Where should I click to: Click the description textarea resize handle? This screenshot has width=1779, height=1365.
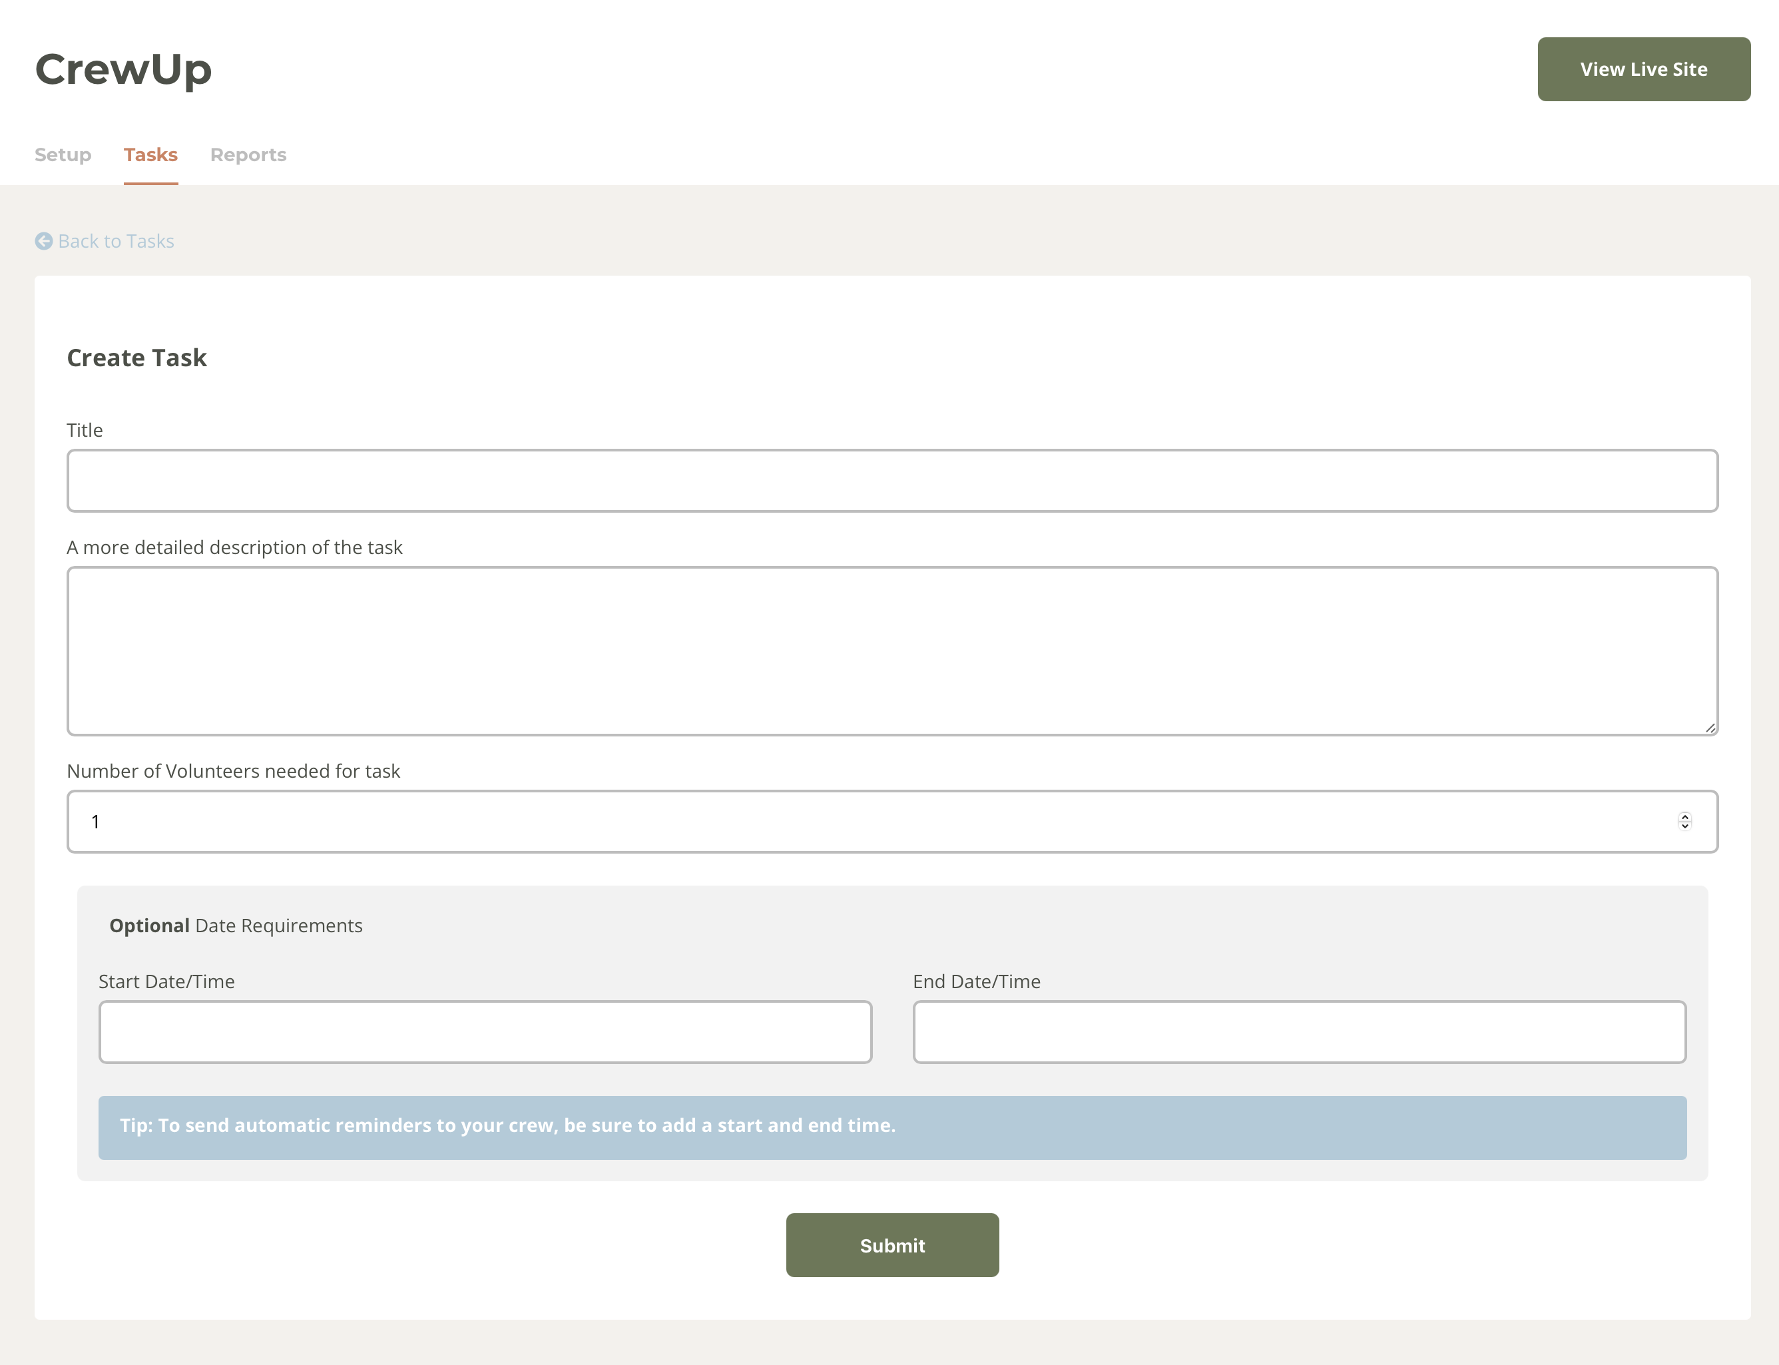coord(1710,728)
